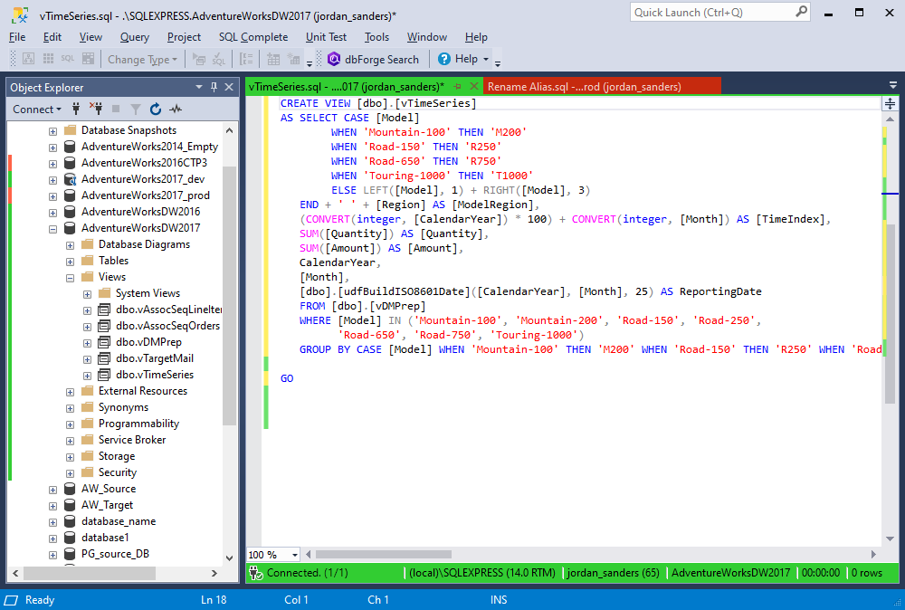Click the Disconnect plug icon

96,109
